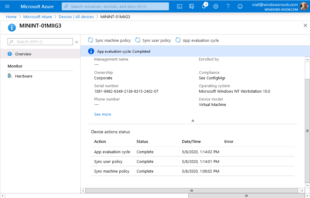Screen dimensions: 310x198
Task: Open the notifications bell
Action: 204,6
